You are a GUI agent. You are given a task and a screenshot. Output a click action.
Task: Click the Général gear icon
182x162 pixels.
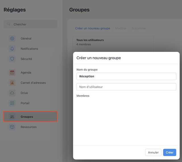coord(12,39)
